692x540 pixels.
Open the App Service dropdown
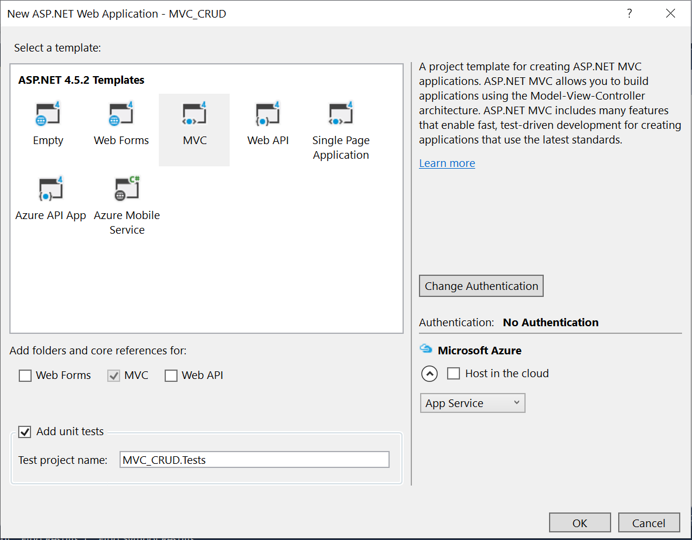[x=472, y=403]
